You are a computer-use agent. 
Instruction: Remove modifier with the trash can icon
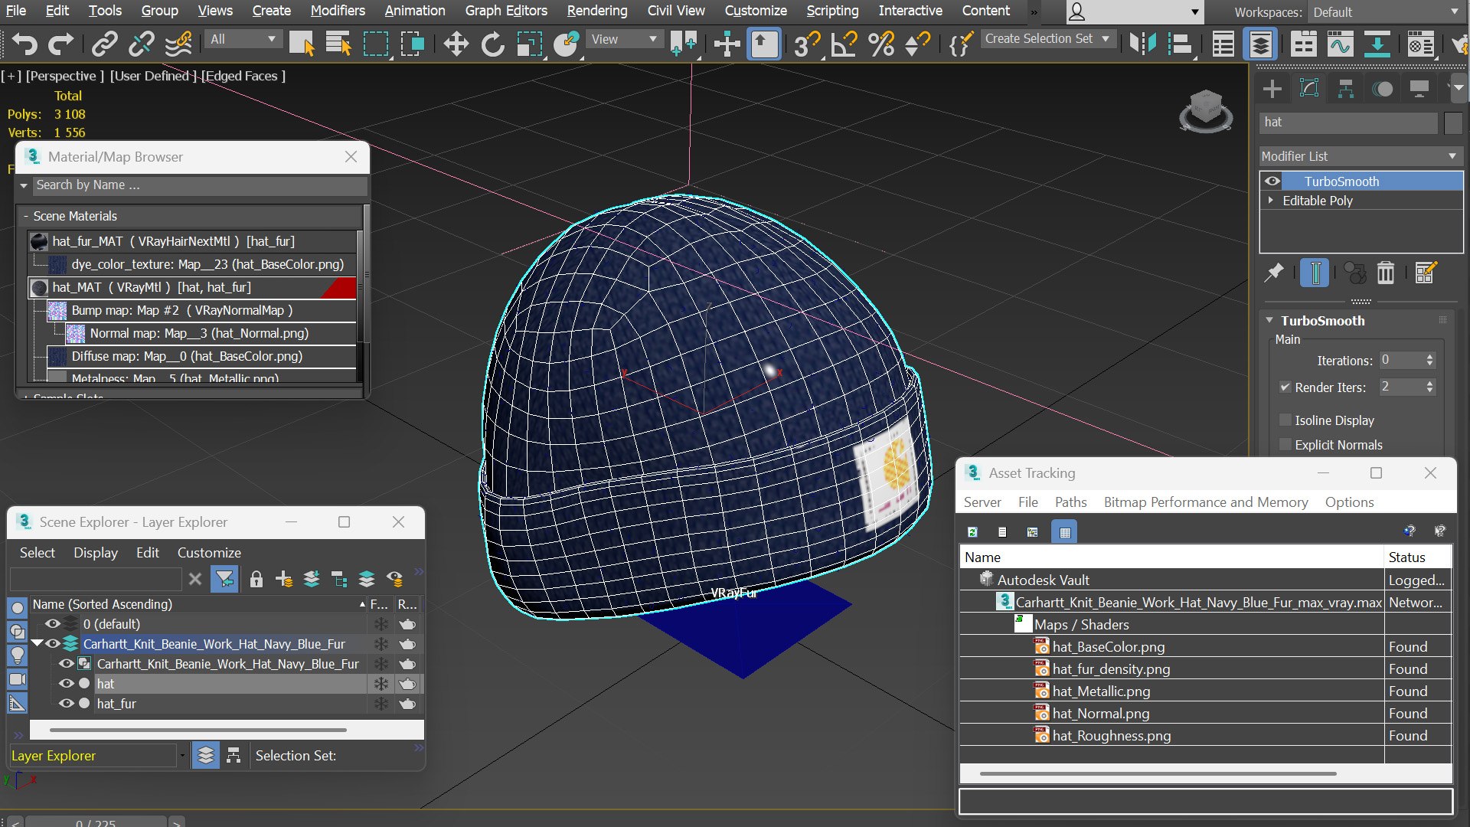(1386, 273)
